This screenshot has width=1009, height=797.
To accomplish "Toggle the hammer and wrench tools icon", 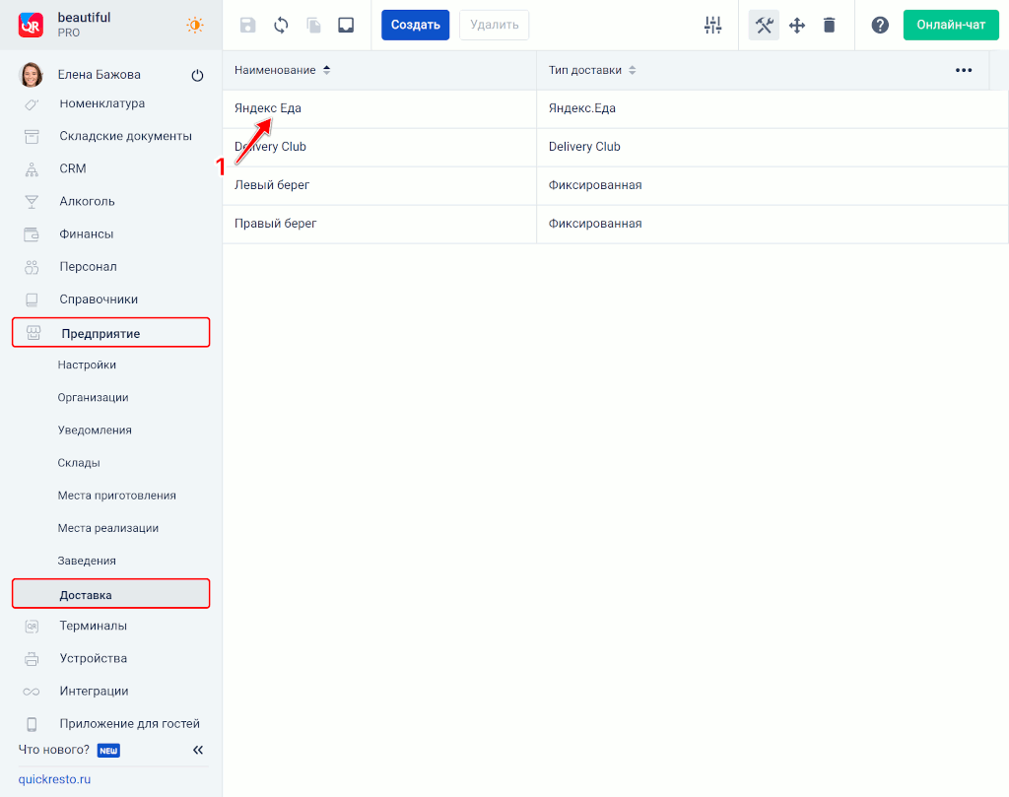I will 764,25.
